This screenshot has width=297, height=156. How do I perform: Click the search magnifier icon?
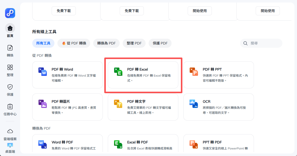pyautogui.click(x=245, y=43)
